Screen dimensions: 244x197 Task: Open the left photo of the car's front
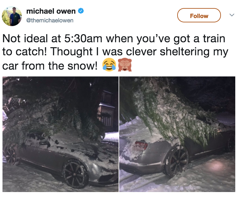point(61,134)
